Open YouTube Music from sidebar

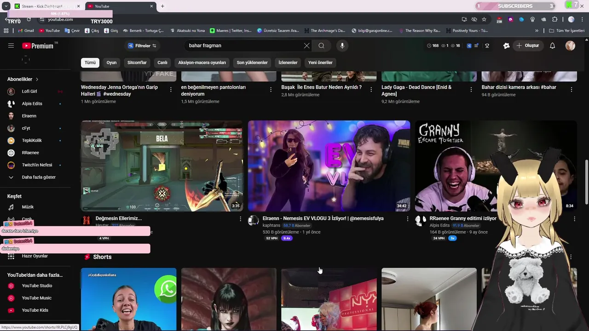[38, 298]
